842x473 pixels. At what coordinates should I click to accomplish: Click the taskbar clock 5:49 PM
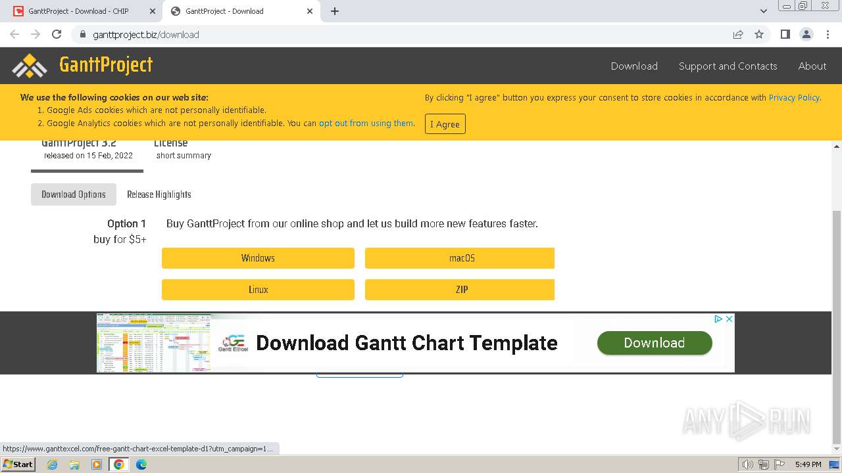pos(808,464)
